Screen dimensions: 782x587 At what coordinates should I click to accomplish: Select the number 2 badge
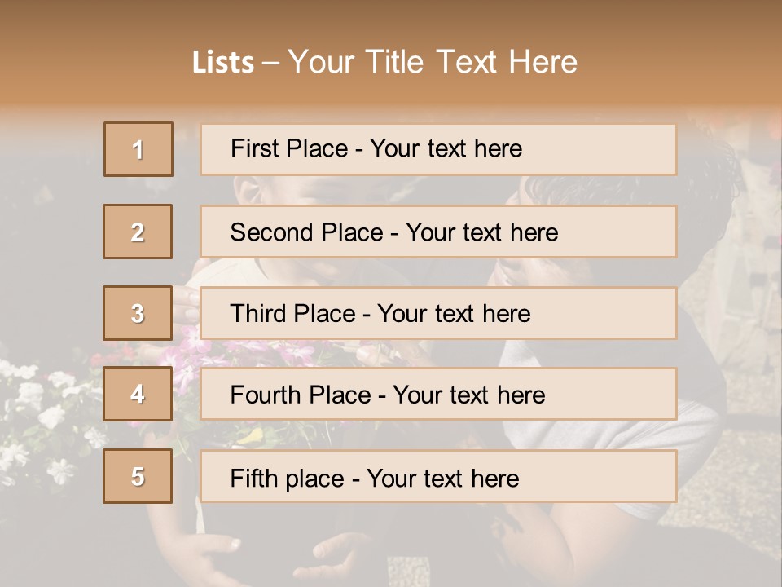pyautogui.click(x=138, y=232)
